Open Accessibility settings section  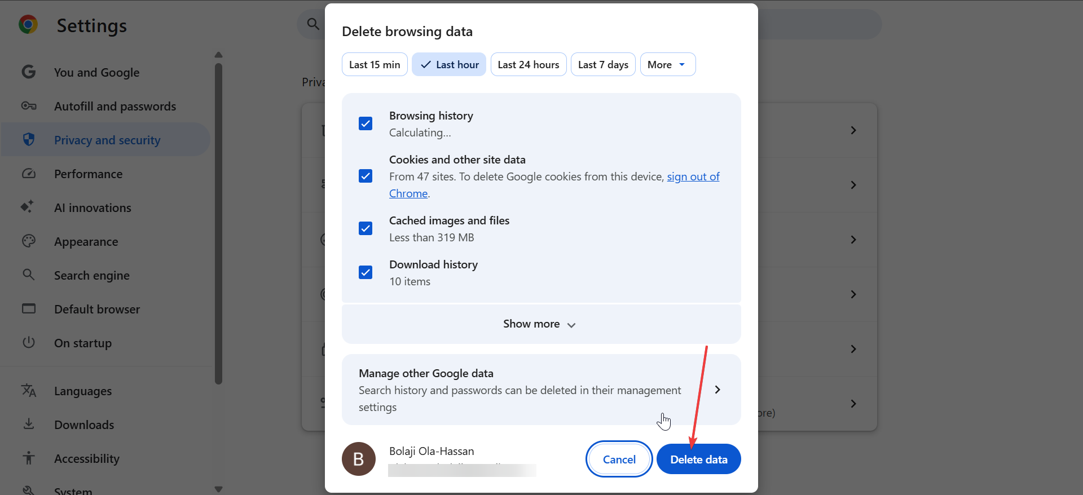click(x=105, y=458)
